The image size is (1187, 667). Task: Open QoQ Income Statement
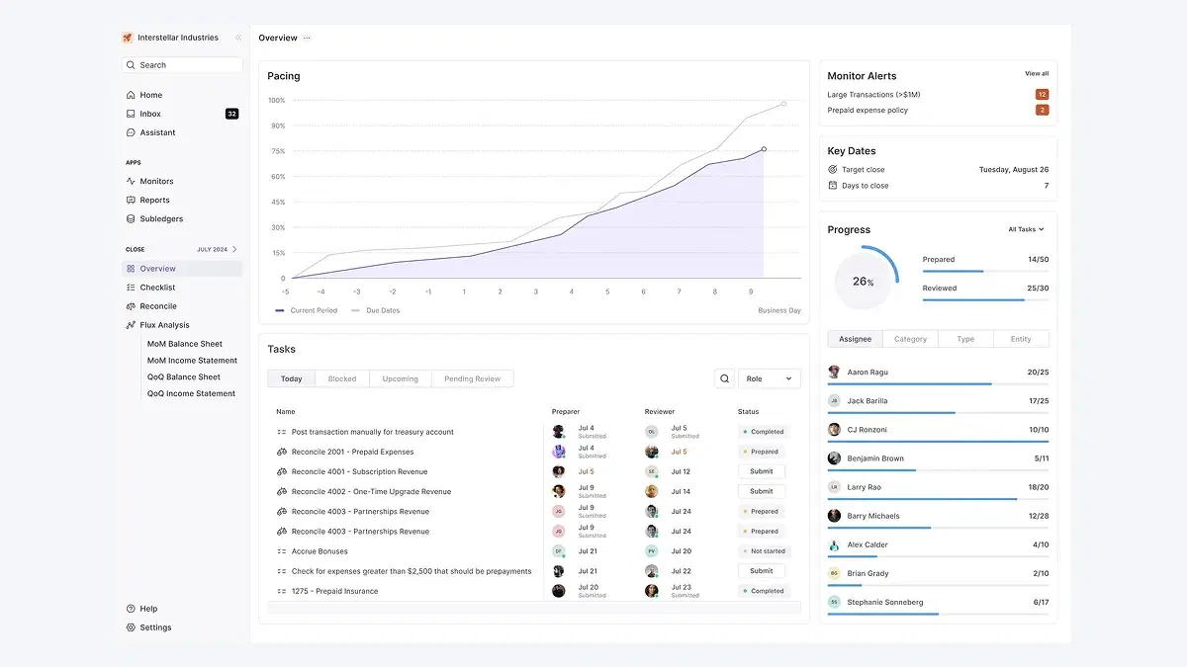(x=192, y=394)
